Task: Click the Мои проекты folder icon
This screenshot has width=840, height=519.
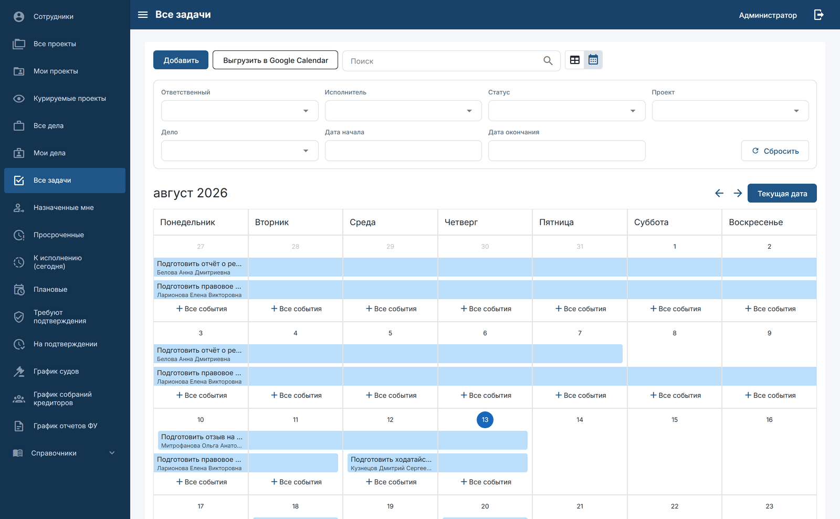Action: tap(19, 71)
